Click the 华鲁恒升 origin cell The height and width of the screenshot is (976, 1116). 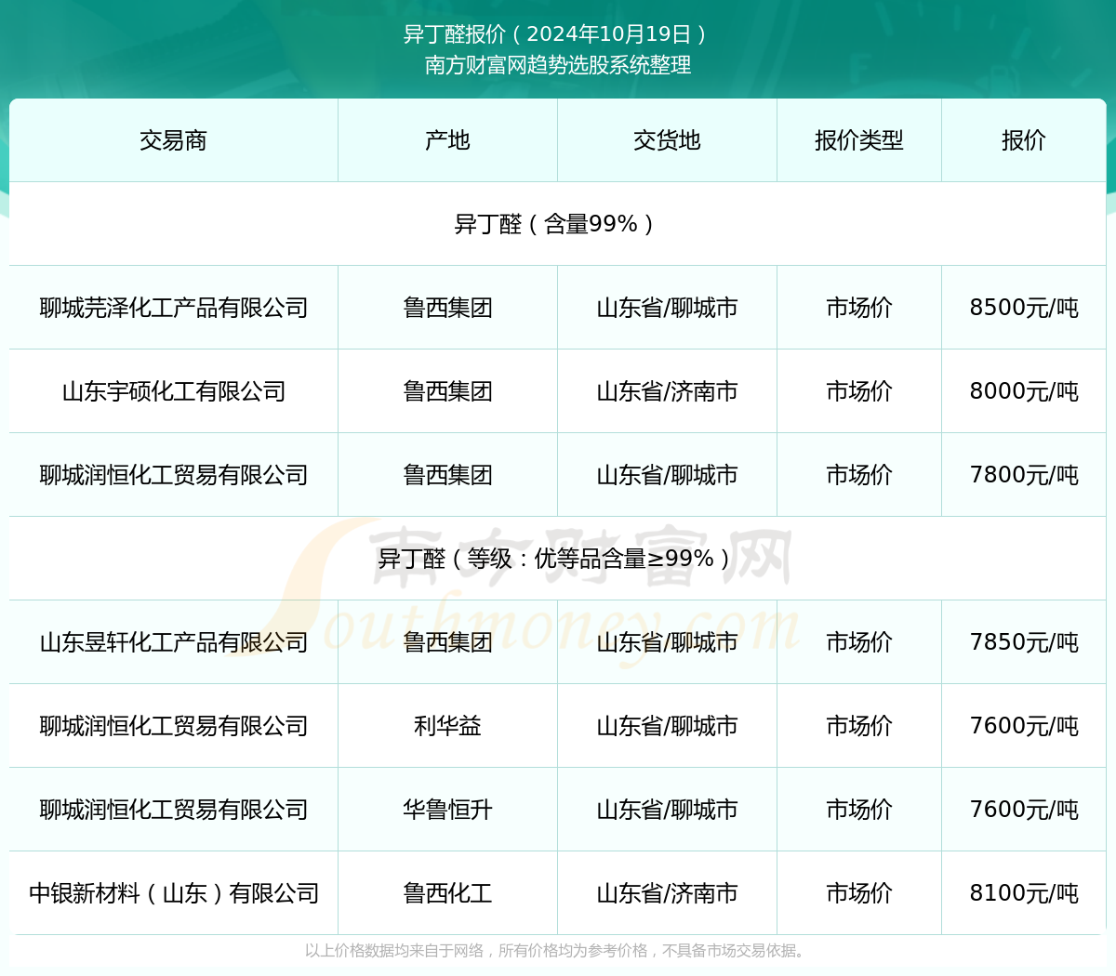tap(447, 810)
